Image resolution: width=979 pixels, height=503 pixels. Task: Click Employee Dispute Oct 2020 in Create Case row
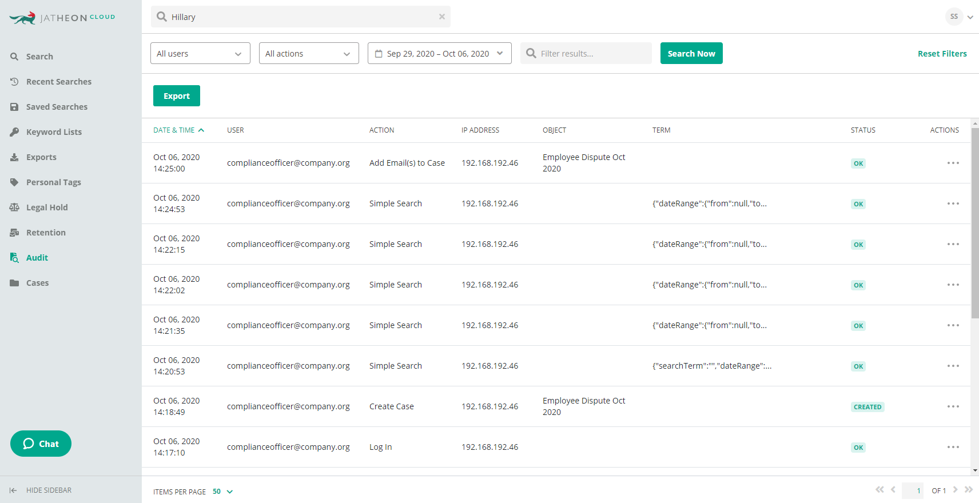point(584,406)
